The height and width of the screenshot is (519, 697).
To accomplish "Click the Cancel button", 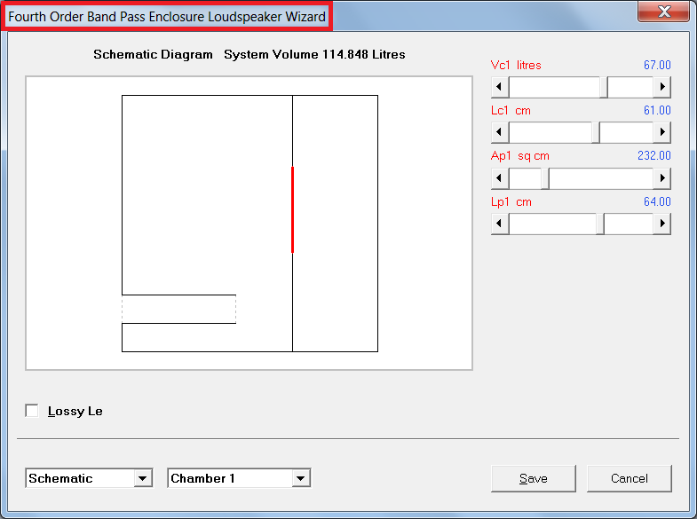I will coord(629,478).
